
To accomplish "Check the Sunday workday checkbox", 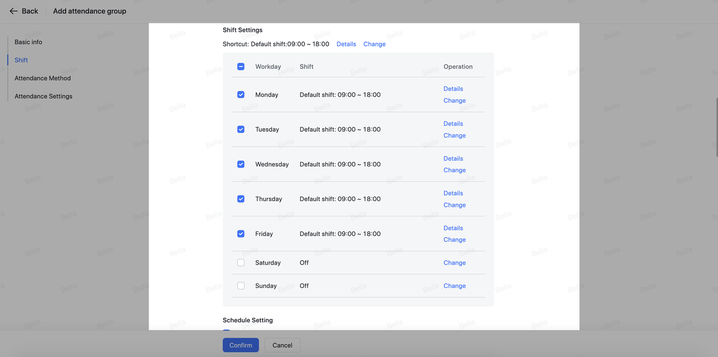I will pyautogui.click(x=241, y=286).
